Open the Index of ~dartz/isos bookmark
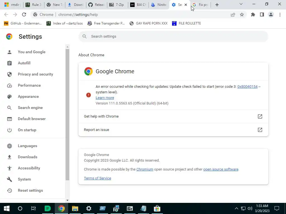286x214 pixels. (65, 23)
